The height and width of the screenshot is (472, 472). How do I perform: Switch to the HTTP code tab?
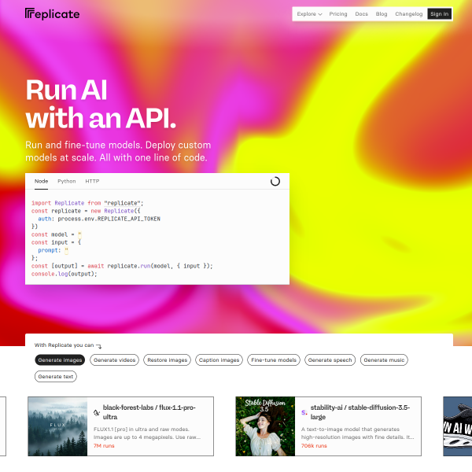coord(92,181)
